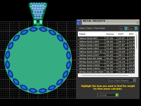The width and height of the screenshot is (141, 106).
Task: Select the Yellow Gold:22KY row
Action: point(106,55)
